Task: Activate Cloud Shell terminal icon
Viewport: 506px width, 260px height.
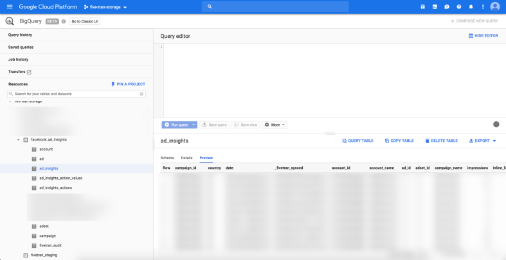Action: tap(435, 7)
